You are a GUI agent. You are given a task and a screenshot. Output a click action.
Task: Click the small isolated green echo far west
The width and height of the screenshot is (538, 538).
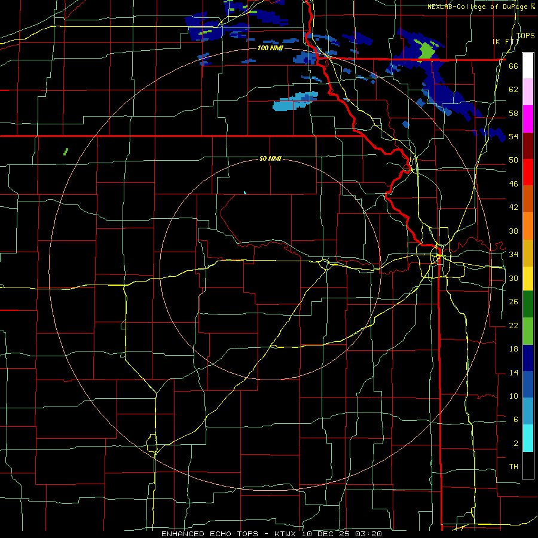click(66, 152)
